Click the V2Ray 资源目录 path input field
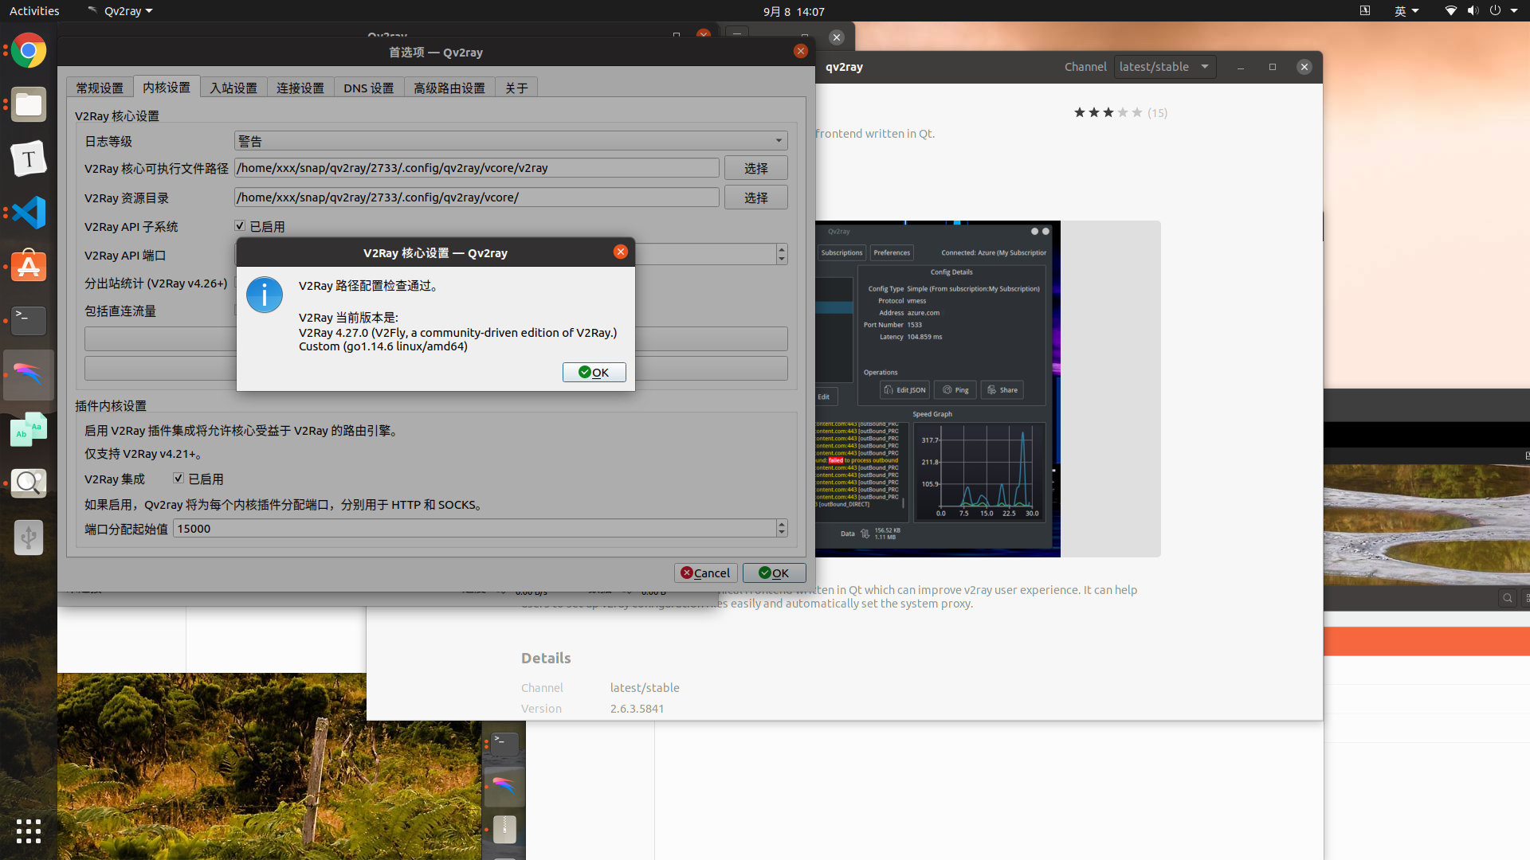 477,197
